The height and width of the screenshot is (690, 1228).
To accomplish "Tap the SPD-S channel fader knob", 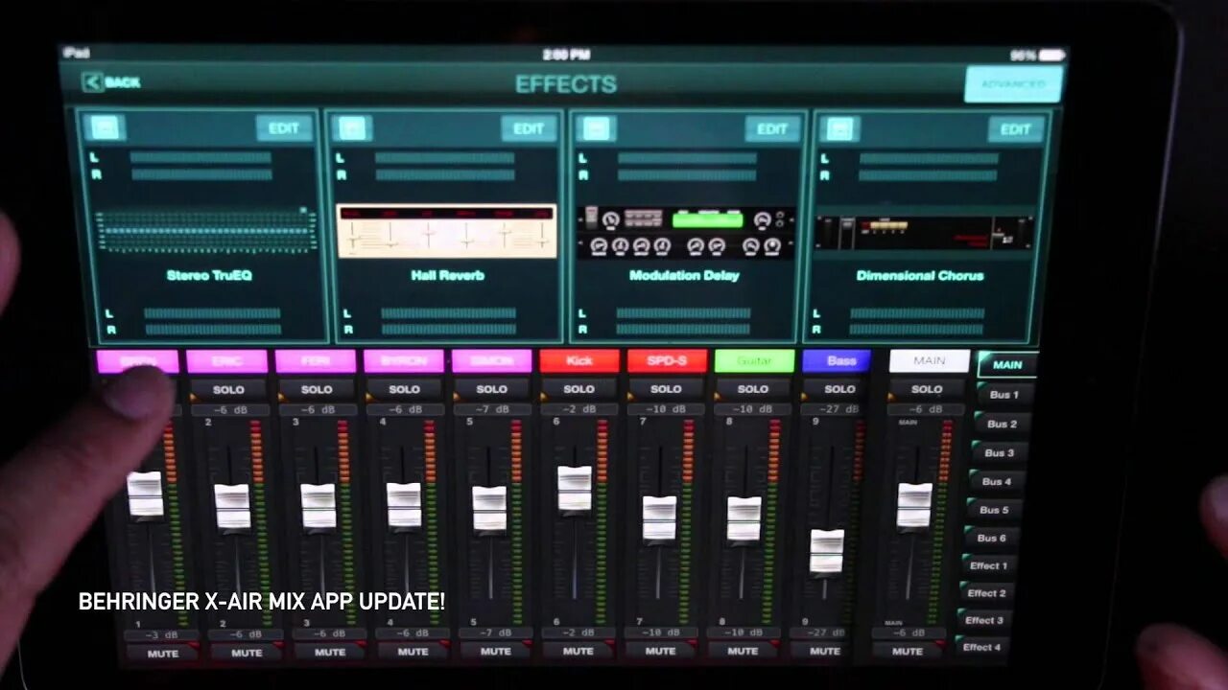I will click(659, 518).
